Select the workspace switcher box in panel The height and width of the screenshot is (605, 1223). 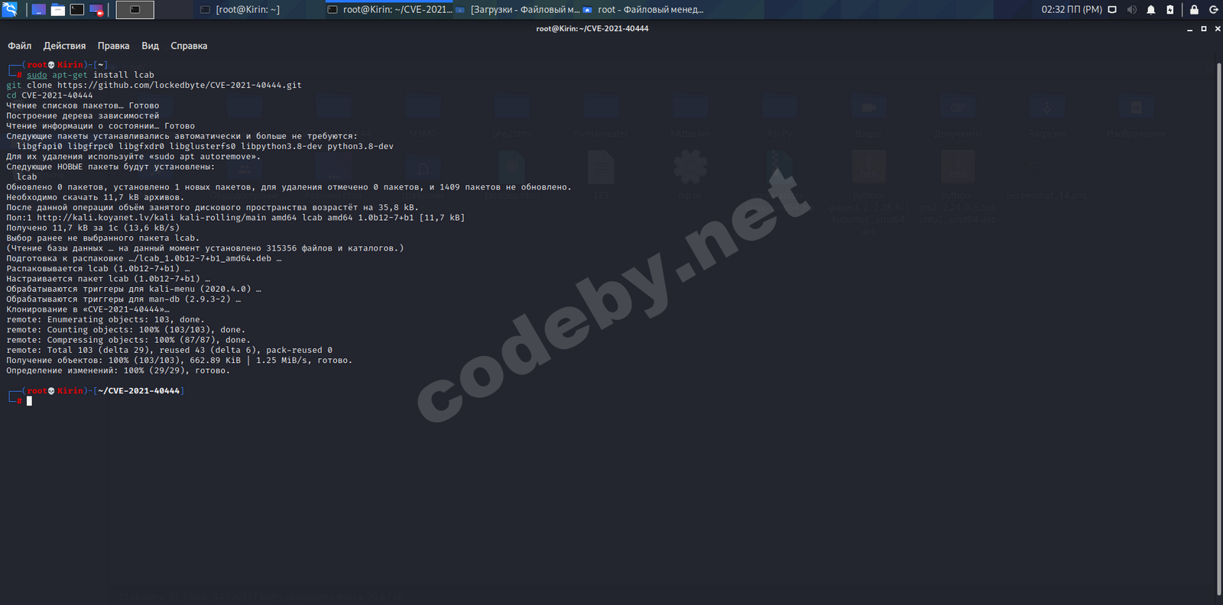coord(135,10)
